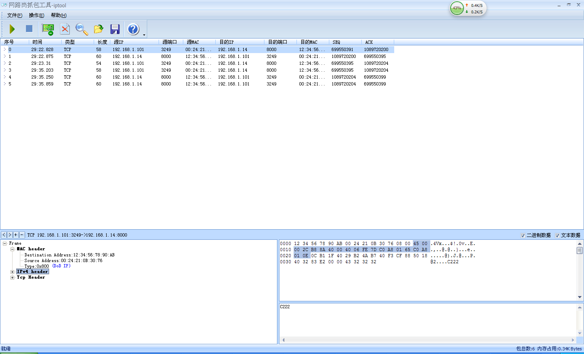Open the 文件(F) menu
This screenshot has height=354, width=584.
[15, 15]
